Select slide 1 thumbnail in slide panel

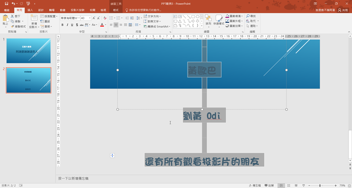(x=29, y=50)
